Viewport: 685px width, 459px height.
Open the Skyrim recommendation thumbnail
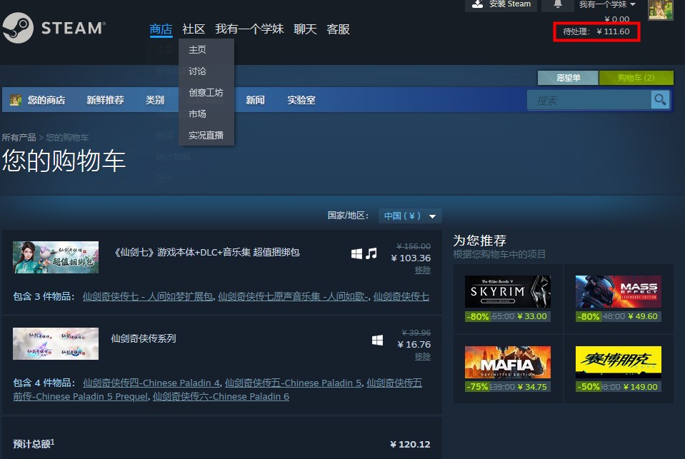tap(508, 291)
